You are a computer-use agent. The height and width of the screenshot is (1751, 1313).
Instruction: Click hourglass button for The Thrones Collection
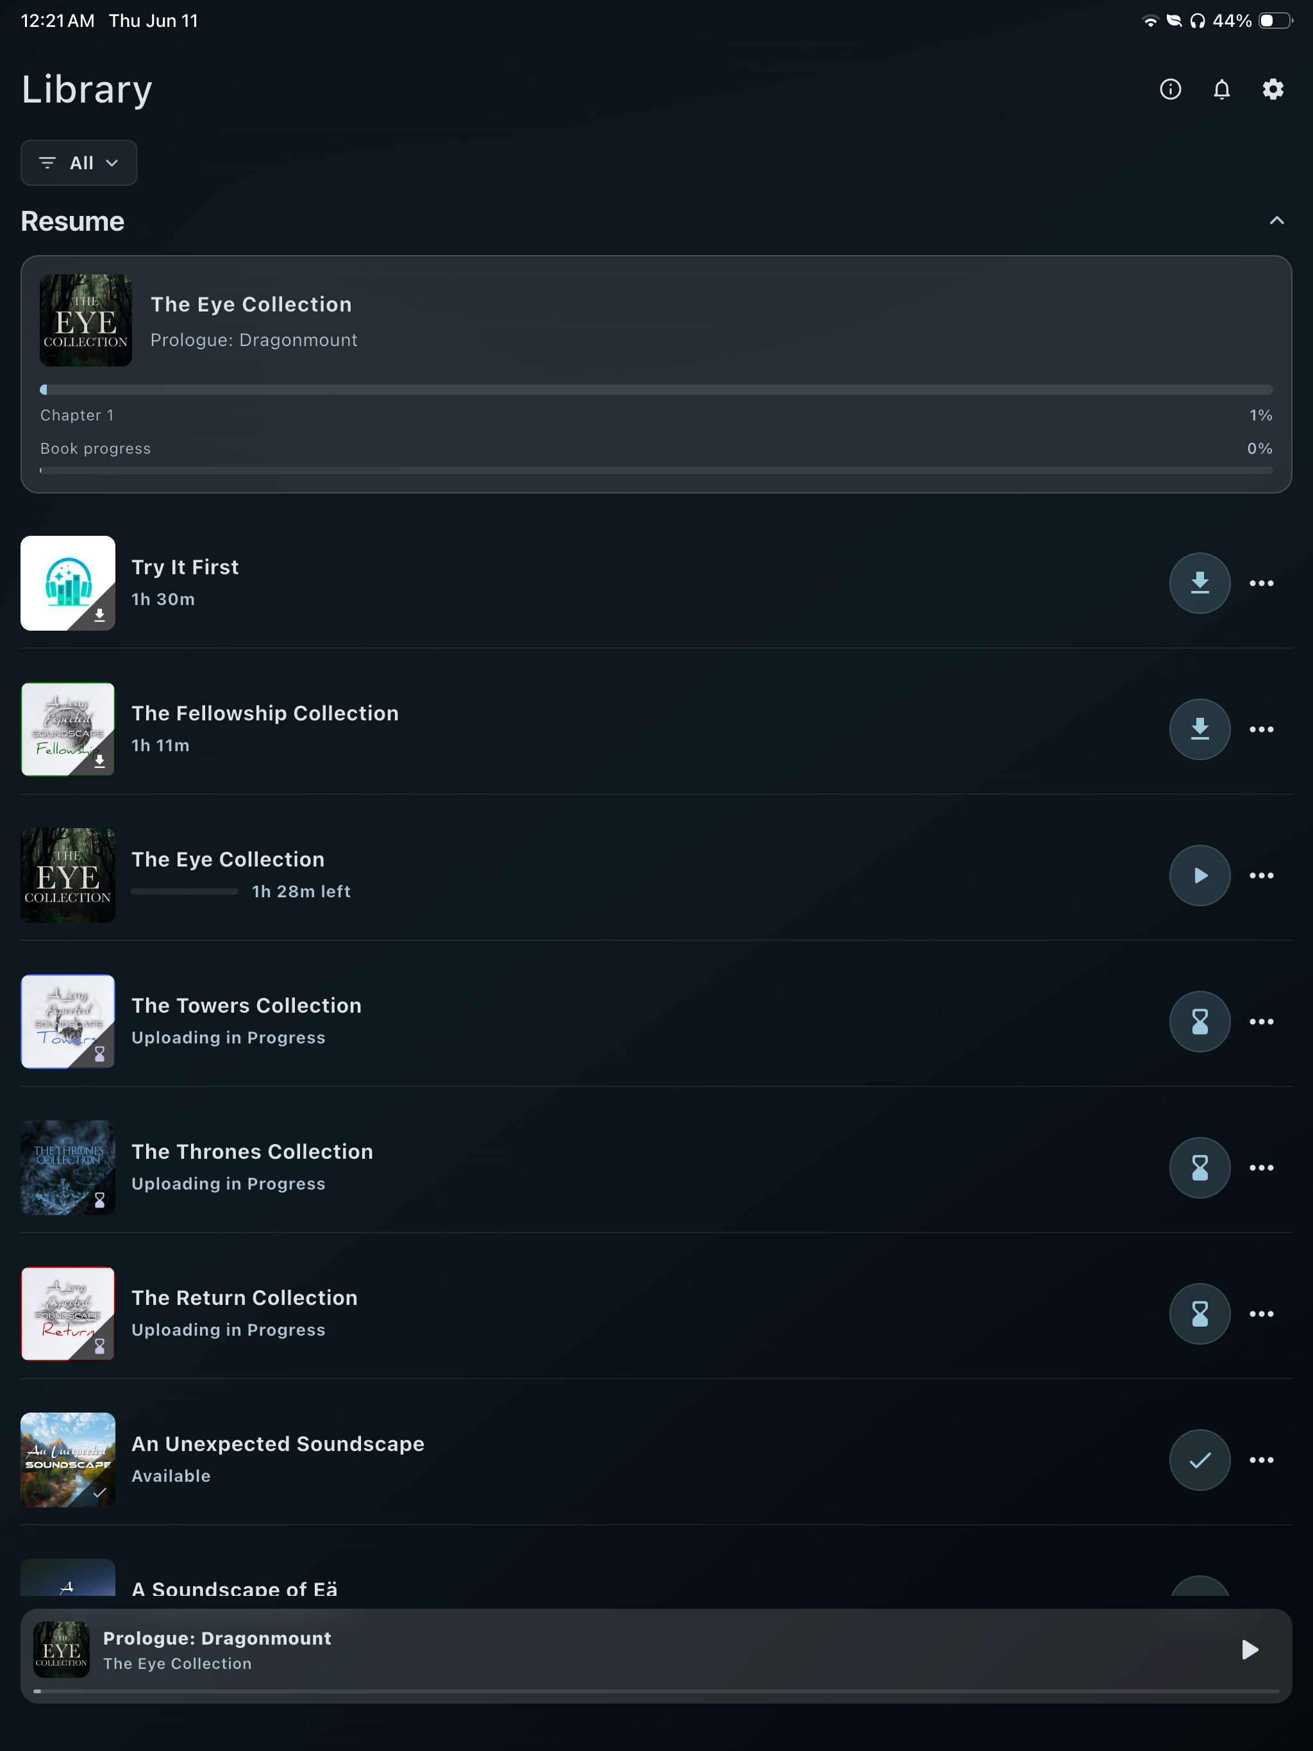[1200, 1168]
